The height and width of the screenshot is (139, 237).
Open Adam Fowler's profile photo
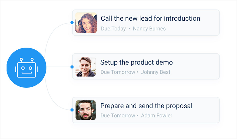click(x=86, y=110)
